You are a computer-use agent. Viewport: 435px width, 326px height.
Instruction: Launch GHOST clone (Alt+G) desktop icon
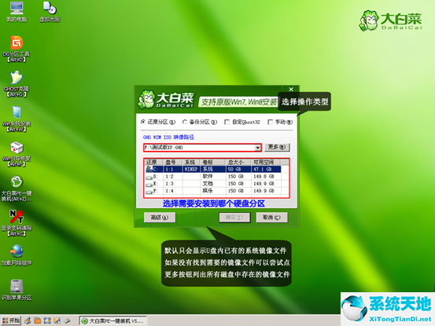click(17, 84)
